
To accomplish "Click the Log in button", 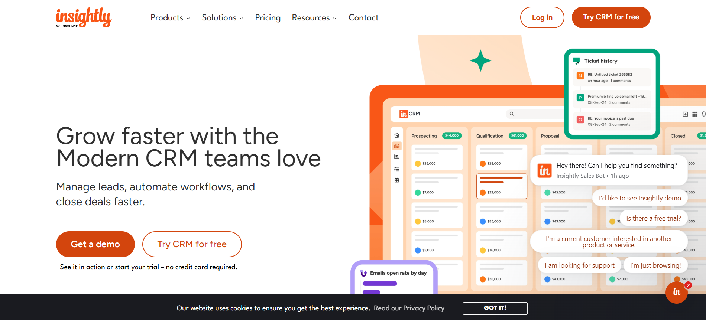I will click(x=542, y=17).
